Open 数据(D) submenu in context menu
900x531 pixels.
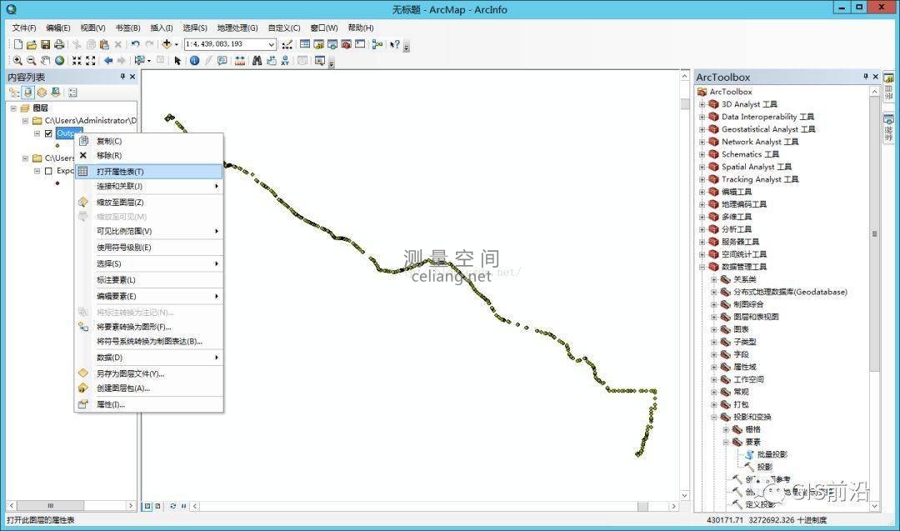[148, 357]
